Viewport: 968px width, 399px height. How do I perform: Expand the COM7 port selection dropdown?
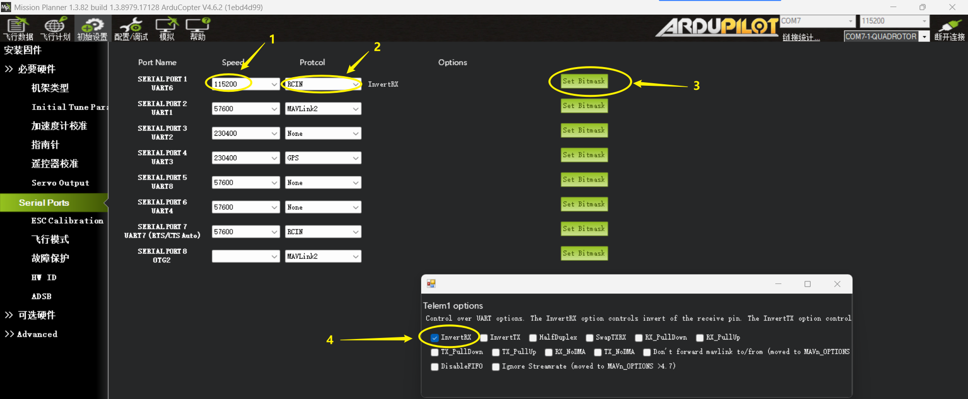(x=850, y=21)
